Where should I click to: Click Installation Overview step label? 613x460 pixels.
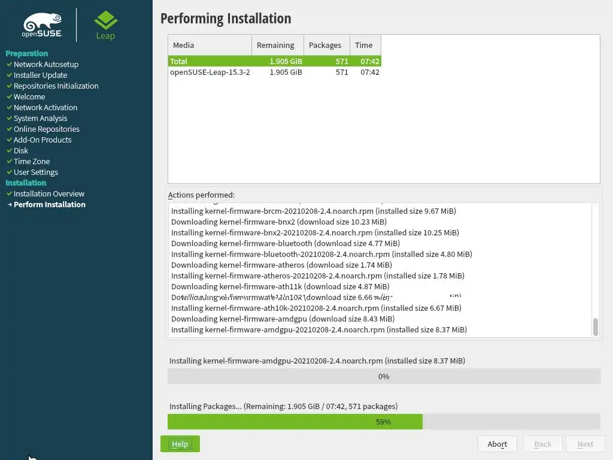(x=49, y=193)
